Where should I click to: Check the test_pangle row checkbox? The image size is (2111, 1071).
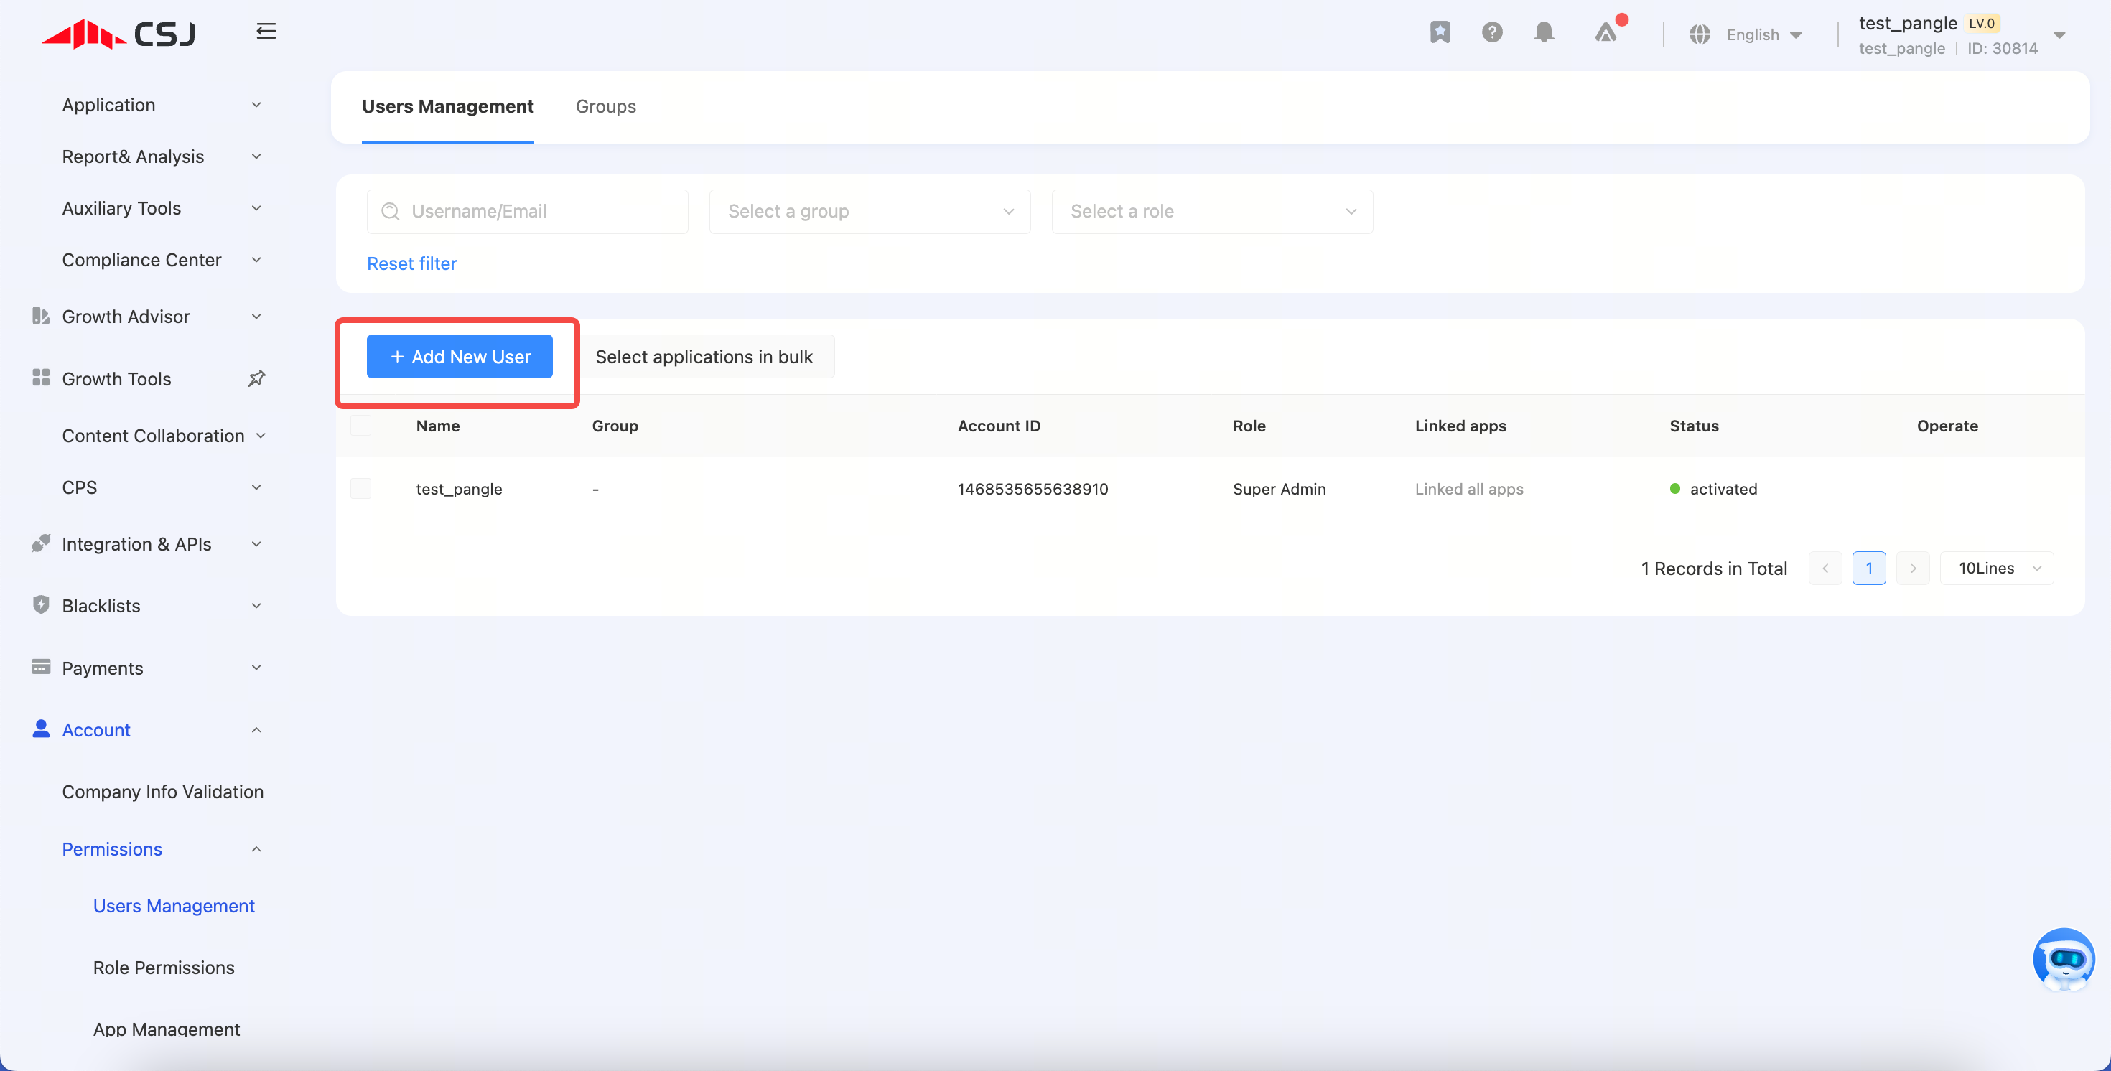[360, 488]
